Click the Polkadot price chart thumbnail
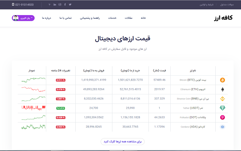Screen dimensions: 241x151 pyautogui.click(x=33, y=117)
